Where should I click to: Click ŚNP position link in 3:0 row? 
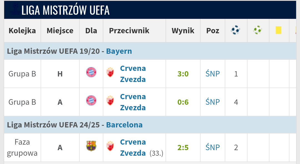pyautogui.click(x=212, y=74)
